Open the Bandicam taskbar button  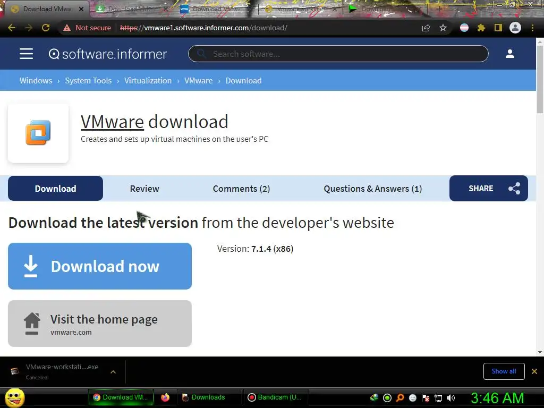pos(276,397)
